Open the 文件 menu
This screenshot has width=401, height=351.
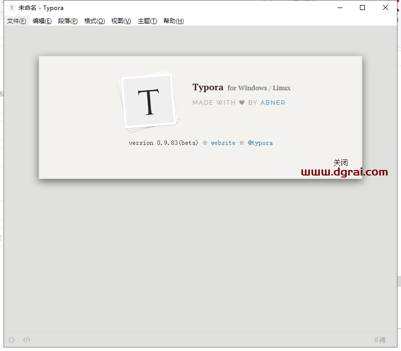tap(17, 21)
